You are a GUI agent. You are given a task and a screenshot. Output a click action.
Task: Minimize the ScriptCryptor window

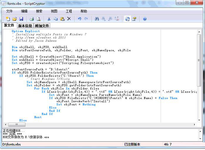180,2
